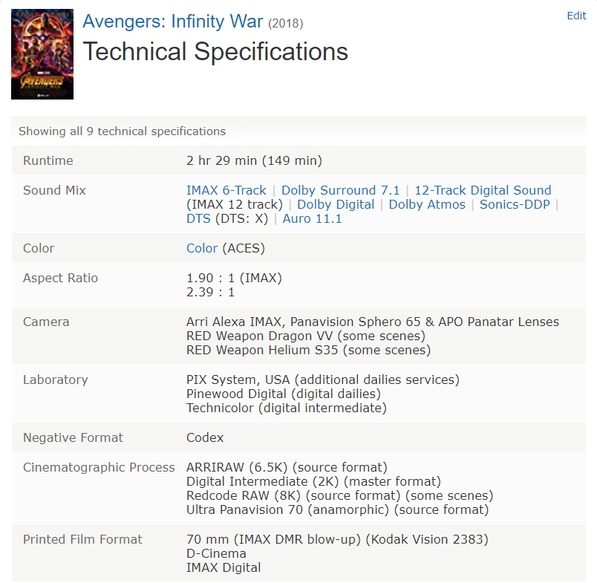
Task: Click the Avengers: Infinity War poster thumbnail
Action: 42,54
